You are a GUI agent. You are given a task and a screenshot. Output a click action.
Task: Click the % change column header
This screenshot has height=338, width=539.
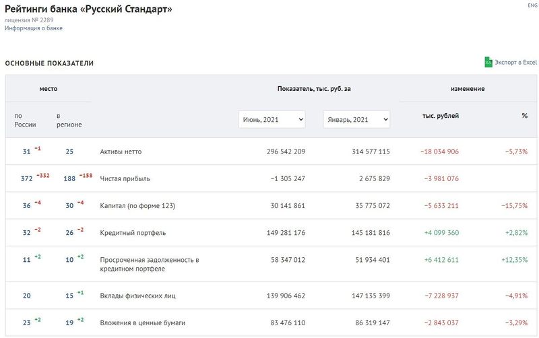pyautogui.click(x=525, y=115)
